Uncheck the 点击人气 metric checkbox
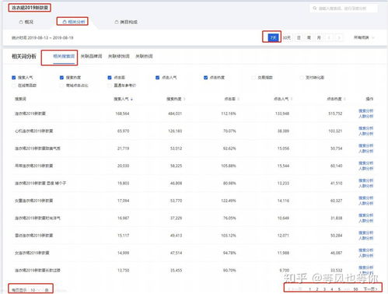The width and height of the screenshot is (388, 294). [157, 78]
